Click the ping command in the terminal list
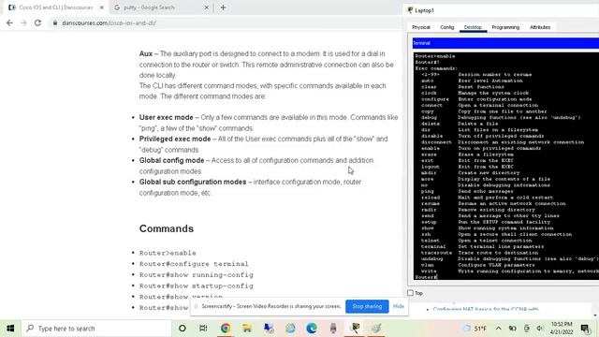 [427, 191]
